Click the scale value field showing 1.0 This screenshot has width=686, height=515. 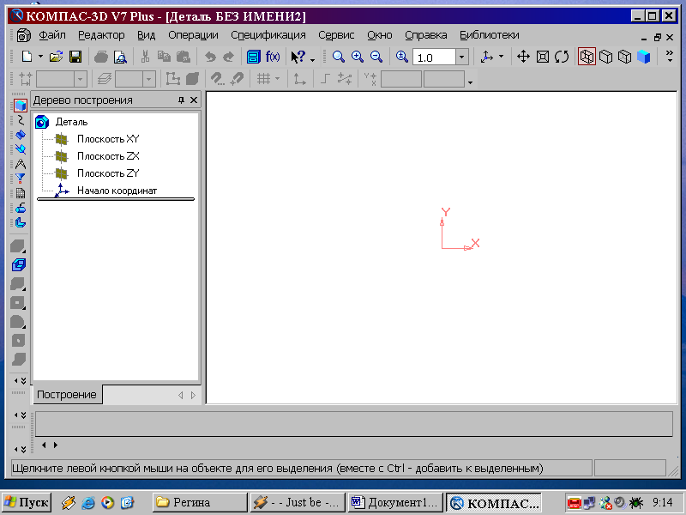point(434,58)
